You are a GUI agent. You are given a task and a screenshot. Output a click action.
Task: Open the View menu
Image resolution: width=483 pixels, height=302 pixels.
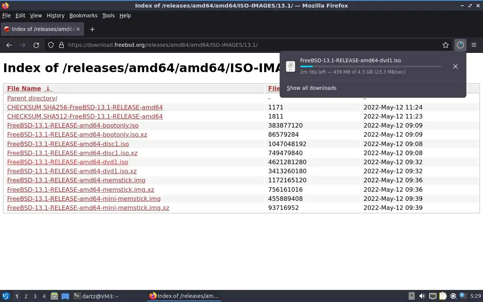click(36, 15)
